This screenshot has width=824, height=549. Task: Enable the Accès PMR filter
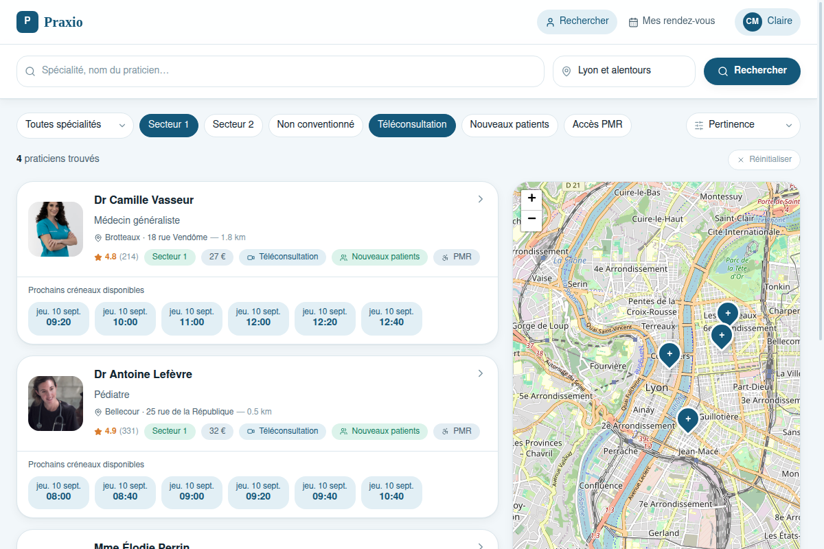(597, 125)
